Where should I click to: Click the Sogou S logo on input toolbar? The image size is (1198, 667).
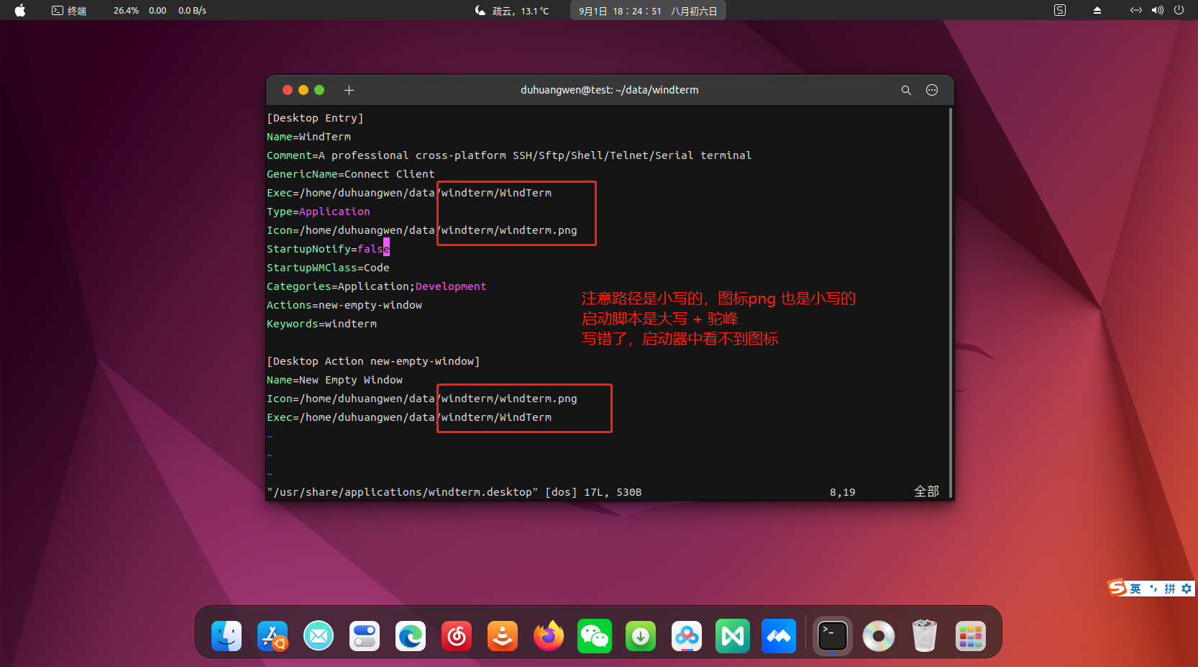tap(1117, 588)
